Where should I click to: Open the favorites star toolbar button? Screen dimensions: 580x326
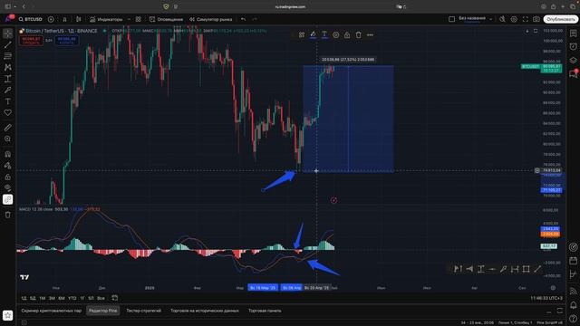pos(8,315)
